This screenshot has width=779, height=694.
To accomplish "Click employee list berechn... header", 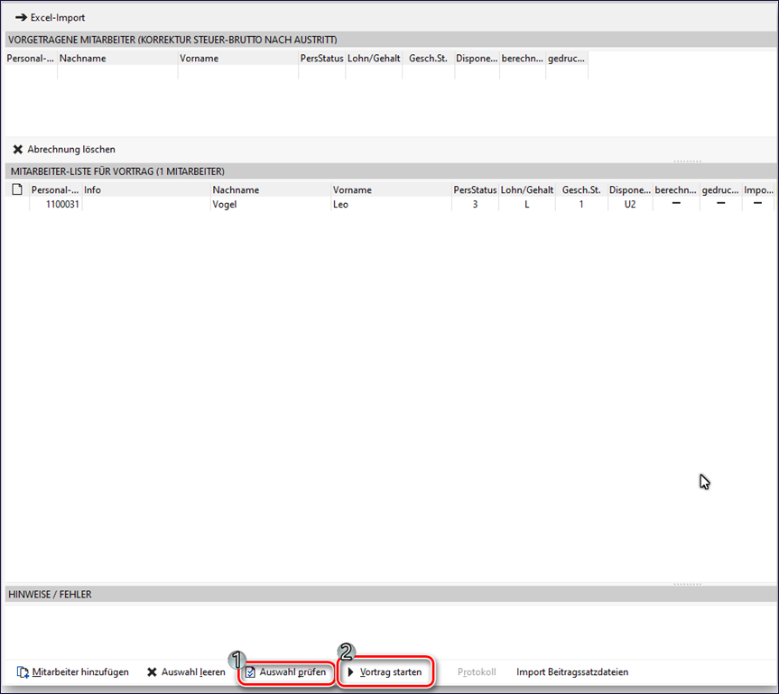I will pyautogui.click(x=676, y=190).
